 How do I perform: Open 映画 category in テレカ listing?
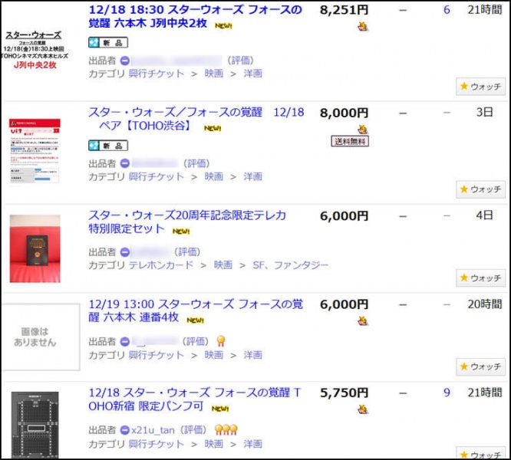pyautogui.click(x=223, y=265)
